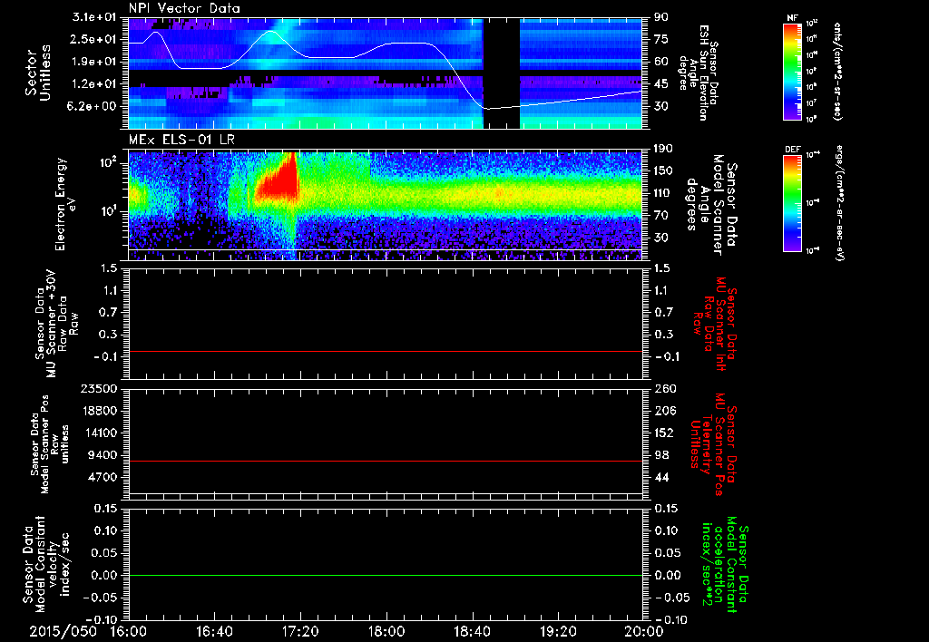Viewport: 929px width, 642px height.
Task: Click the red MU Scanner Pos Telemetry label
Action: (713, 444)
